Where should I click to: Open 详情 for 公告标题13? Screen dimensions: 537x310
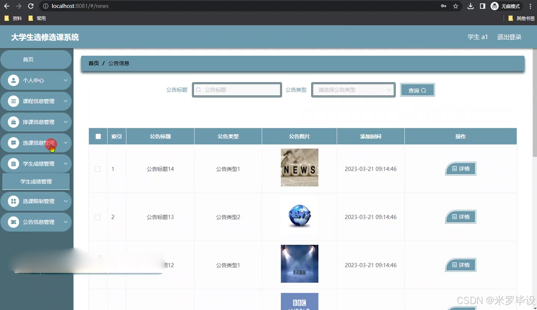(461, 217)
